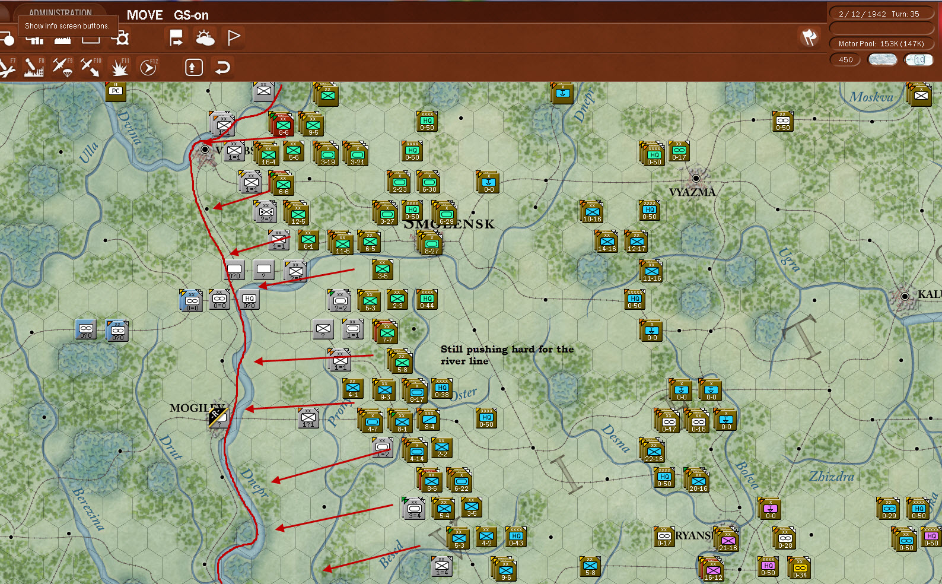
Task: Click the Motor Pool 153K readout
Action: click(881, 43)
